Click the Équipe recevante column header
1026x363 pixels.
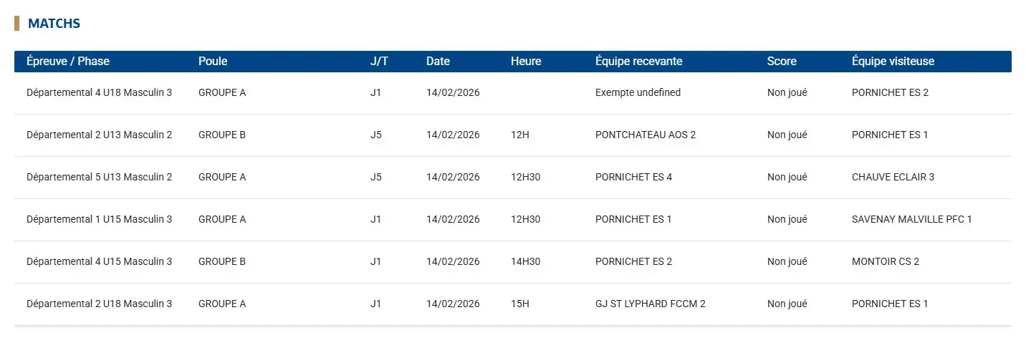click(x=638, y=62)
